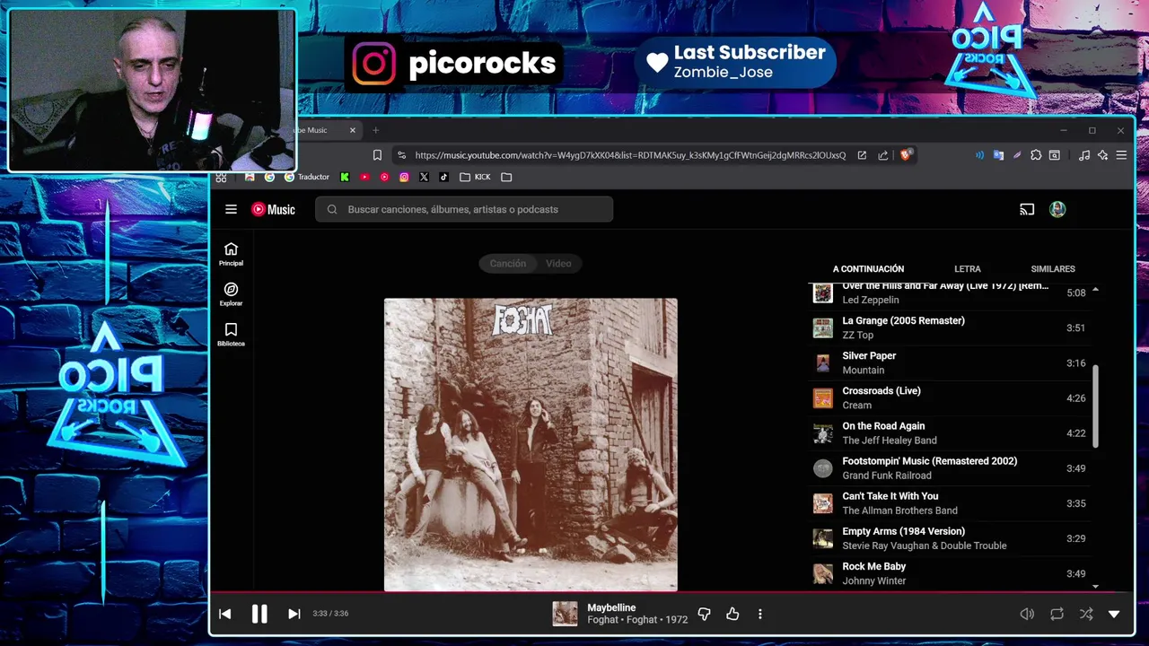
Task: Skip to next track
Action: coord(294,614)
